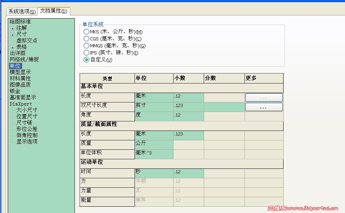Click the 分数 column header

224,79
